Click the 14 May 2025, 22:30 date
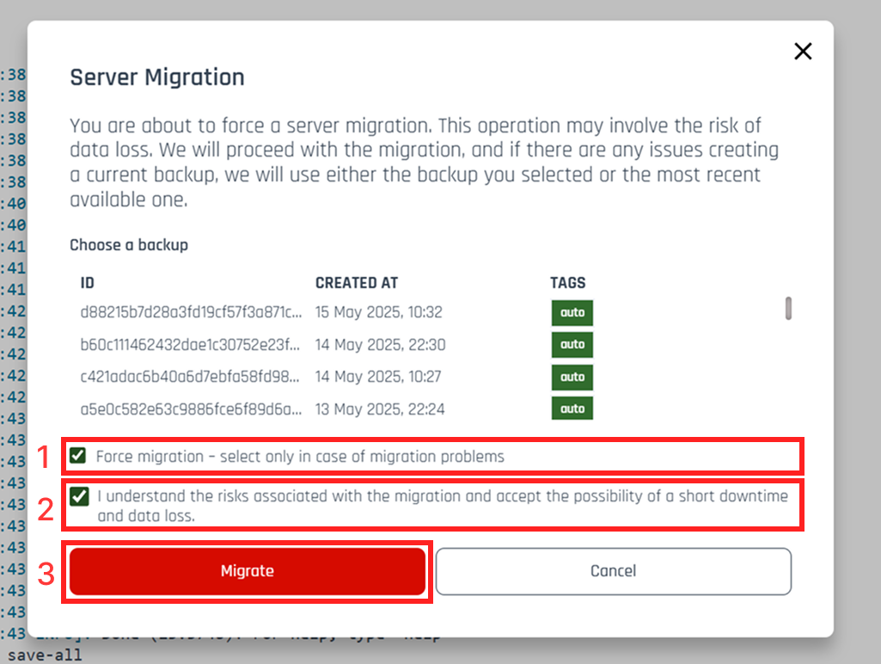 click(380, 345)
